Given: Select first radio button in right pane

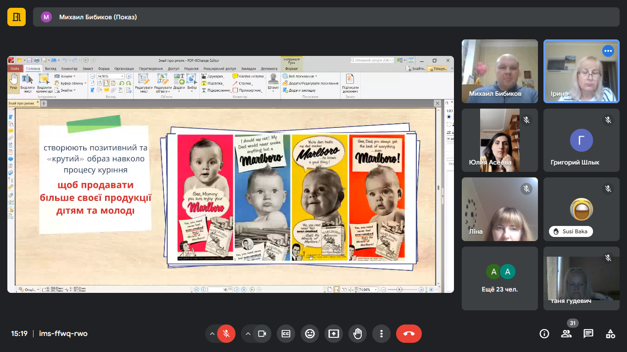Looking at the screenshot, I should point(449,117).
